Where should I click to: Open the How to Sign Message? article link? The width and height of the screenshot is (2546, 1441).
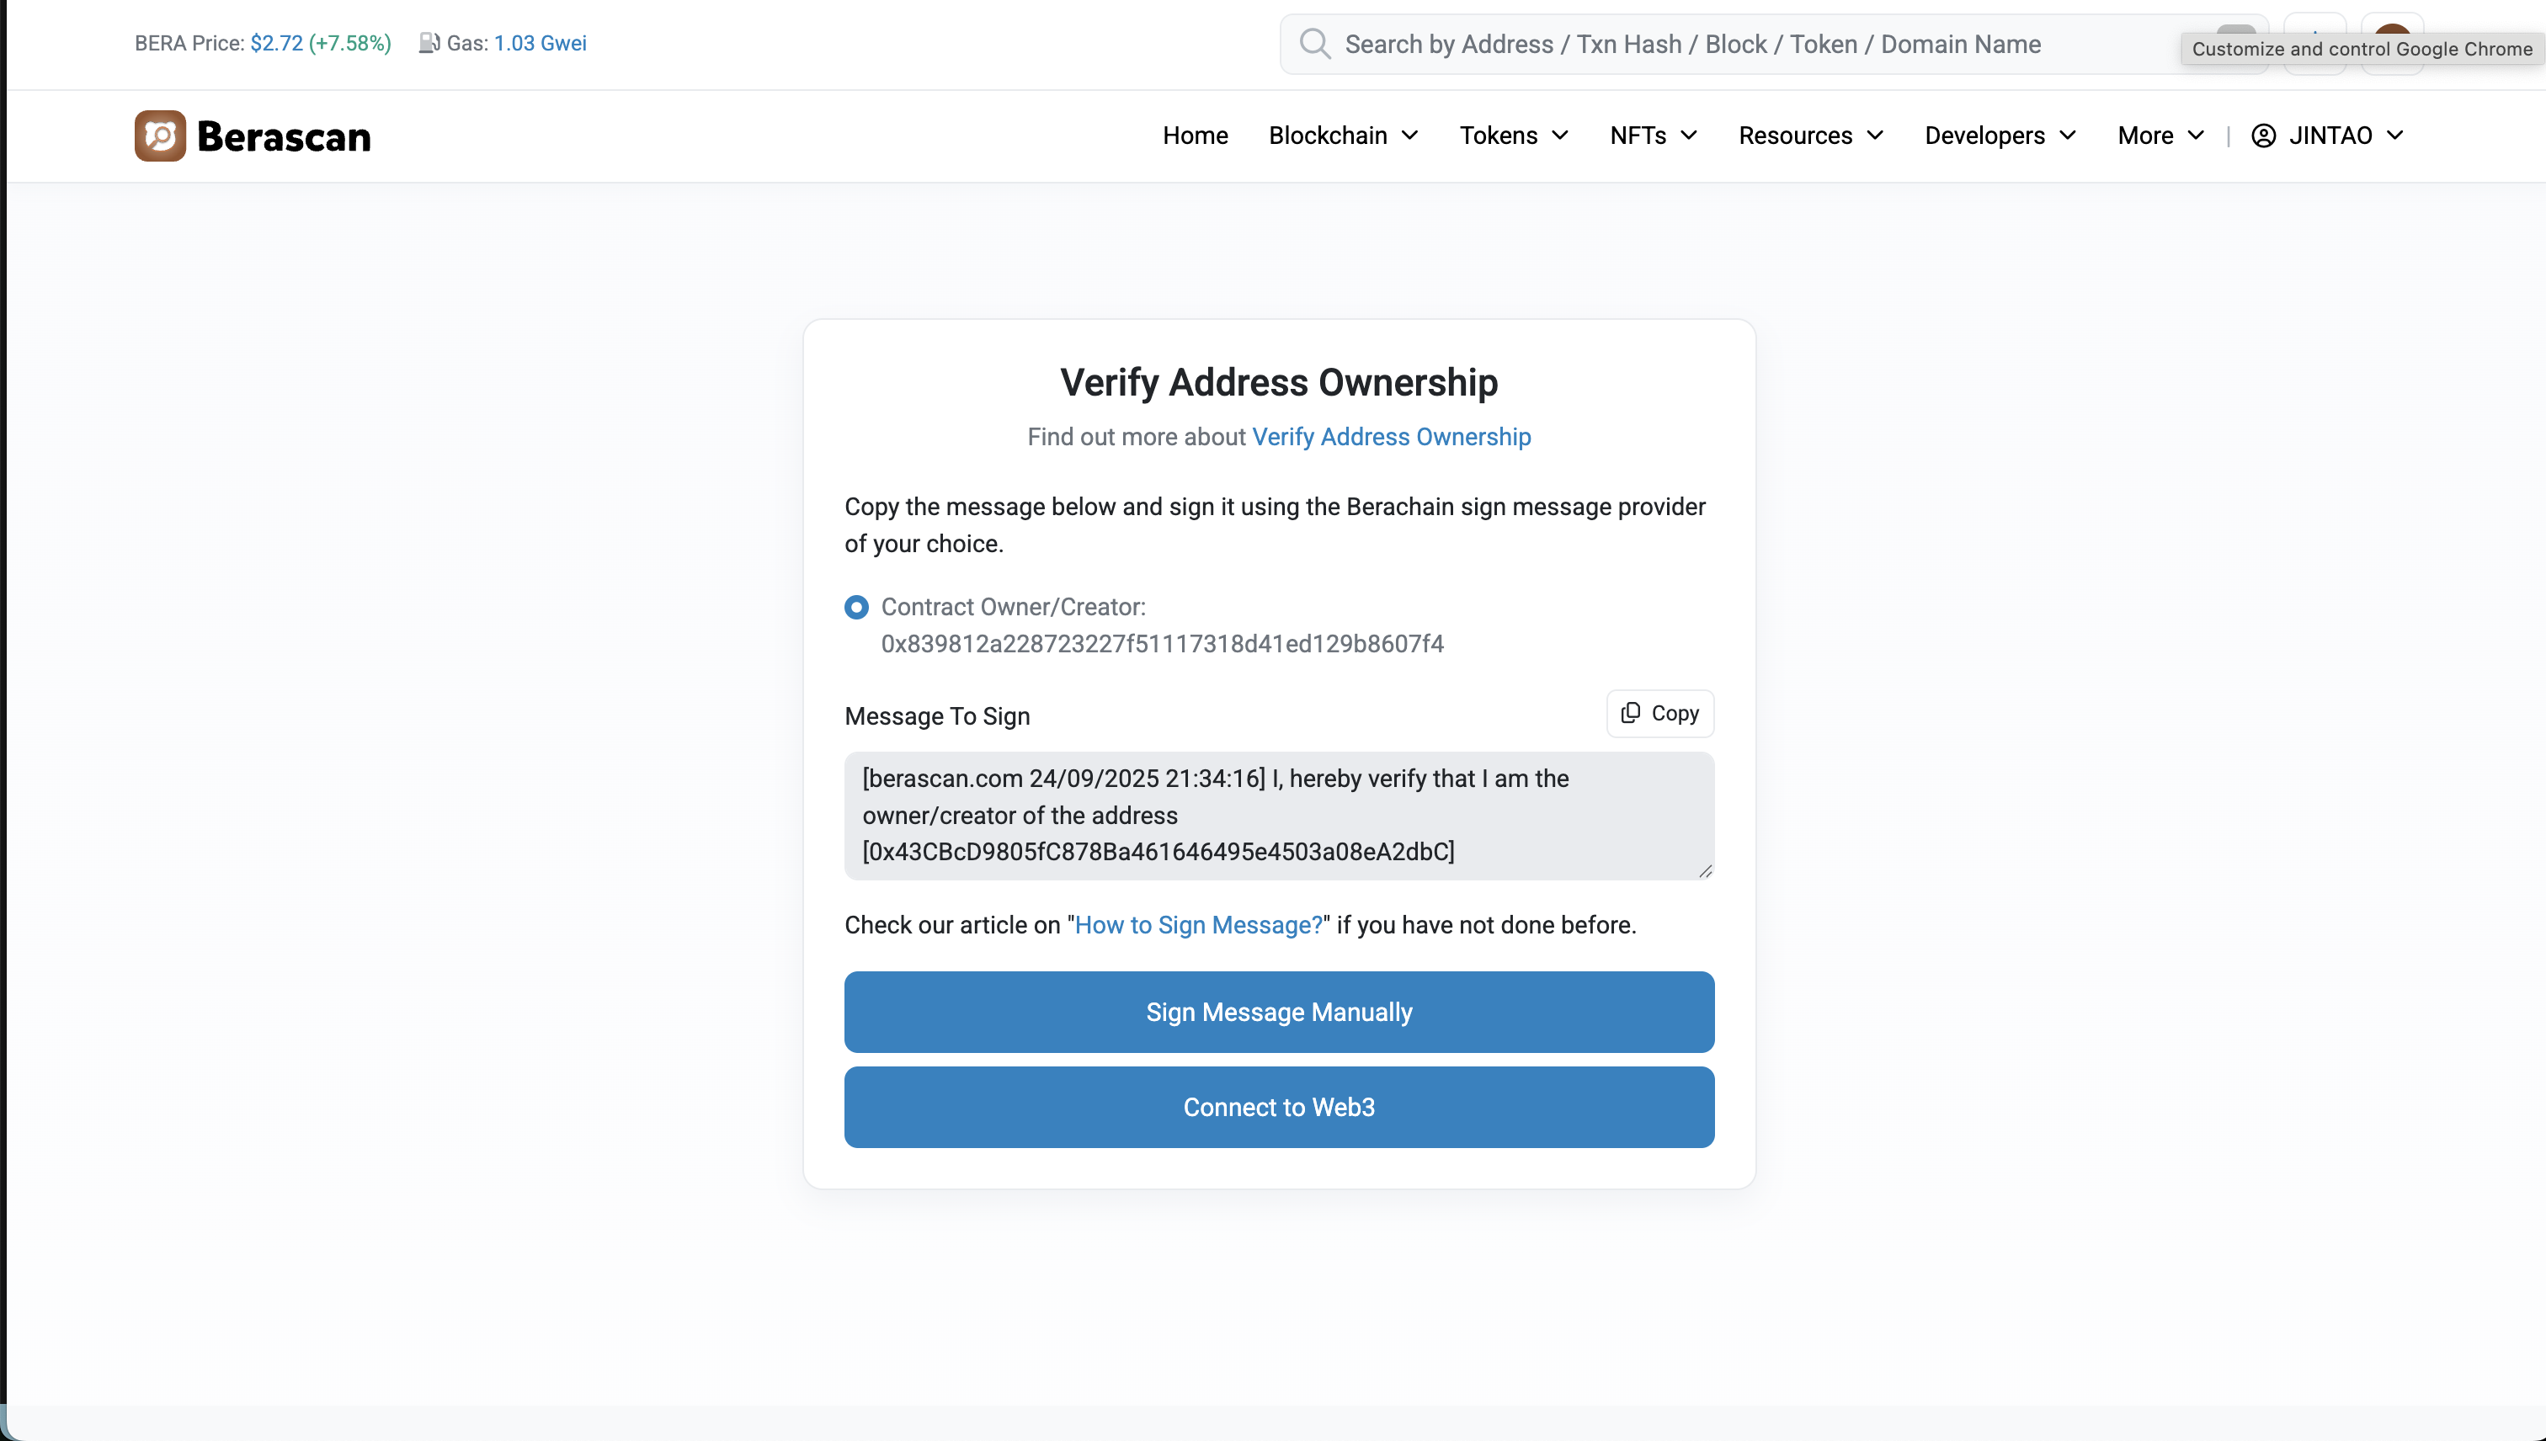[x=1199, y=924]
